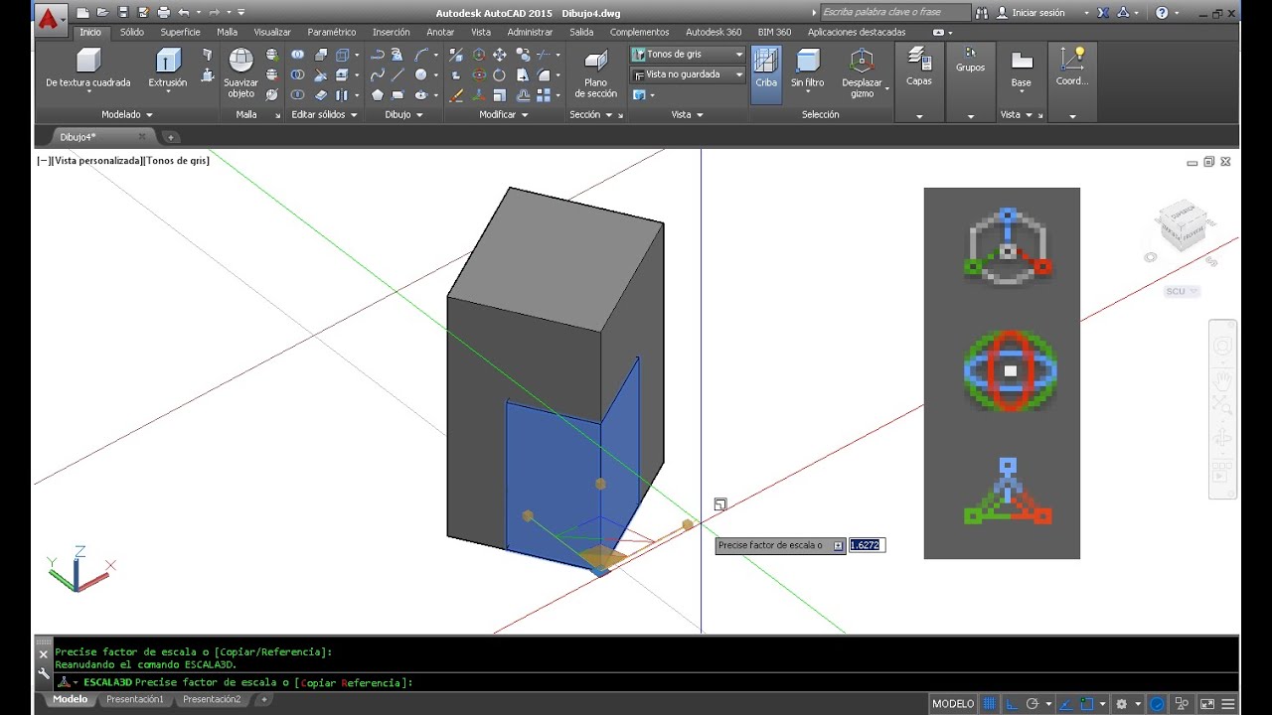This screenshot has height=715, width=1272.
Task: Select the De textura cuadrada box tool
Action: [88, 69]
